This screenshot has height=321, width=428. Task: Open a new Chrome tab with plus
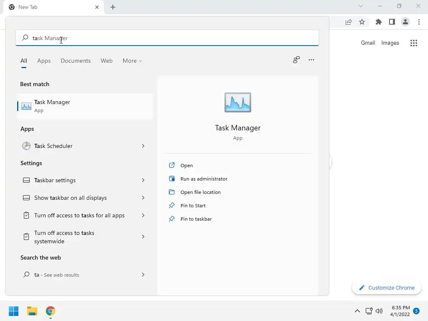point(113,7)
